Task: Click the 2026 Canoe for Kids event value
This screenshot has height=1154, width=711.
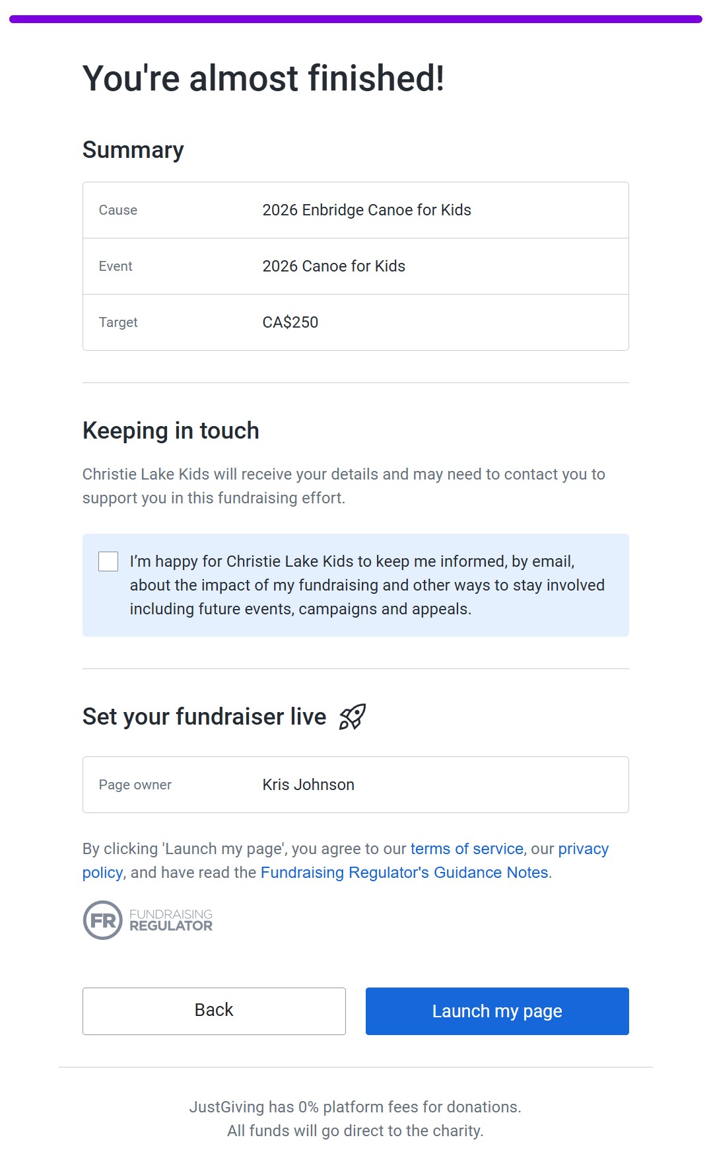Action: pos(333,266)
